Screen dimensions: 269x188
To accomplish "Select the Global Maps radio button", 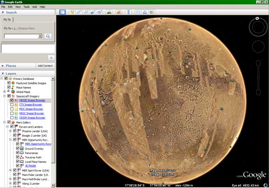I will point(8,91).
